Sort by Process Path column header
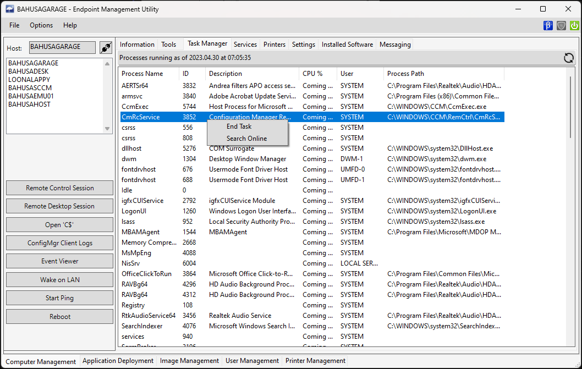This screenshot has width=582, height=369. pyautogui.click(x=444, y=74)
